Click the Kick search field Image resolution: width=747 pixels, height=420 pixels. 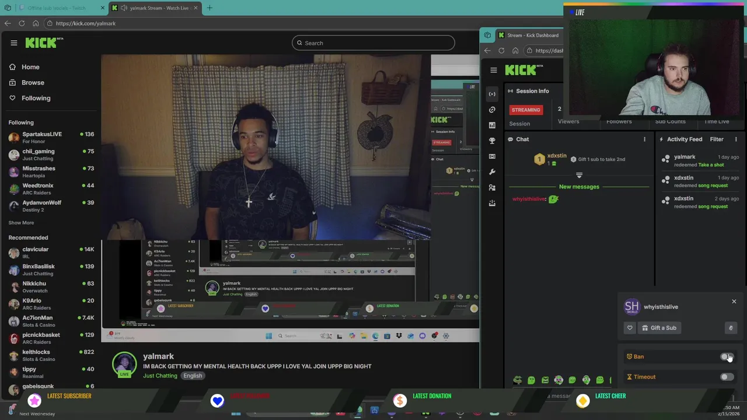[373, 43]
